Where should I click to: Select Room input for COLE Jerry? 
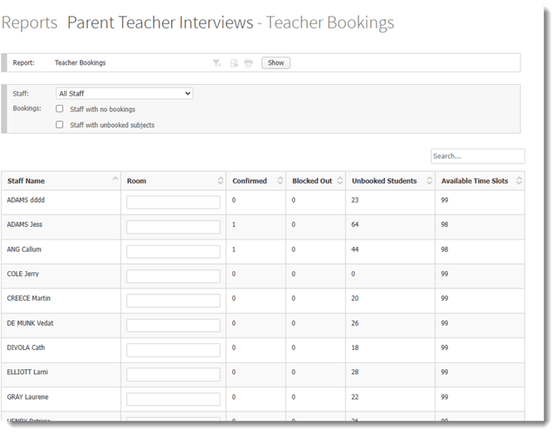tap(173, 276)
